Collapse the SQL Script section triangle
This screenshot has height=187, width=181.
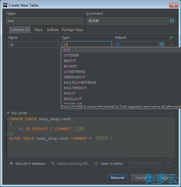coord(8,113)
